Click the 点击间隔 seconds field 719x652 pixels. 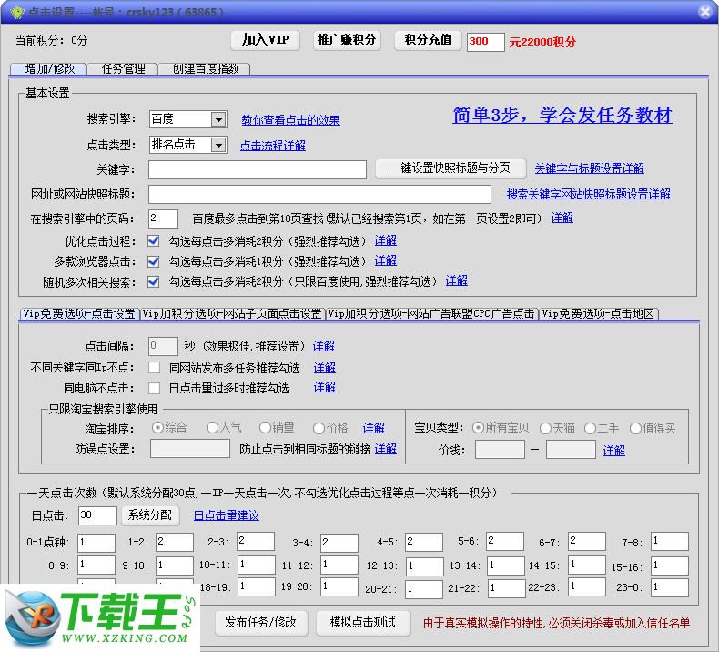pos(163,346)
